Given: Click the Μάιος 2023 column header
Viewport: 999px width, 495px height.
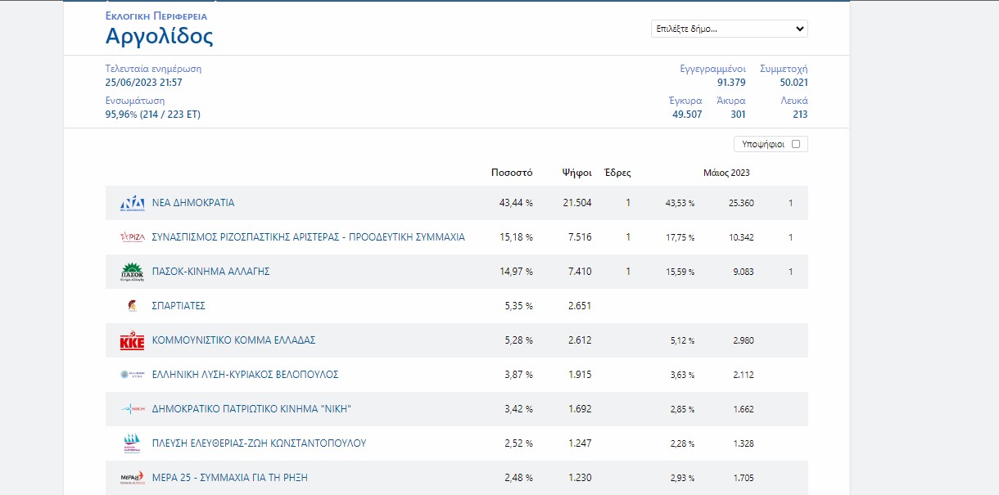Looking at the screenshot, I should point(726,173).
